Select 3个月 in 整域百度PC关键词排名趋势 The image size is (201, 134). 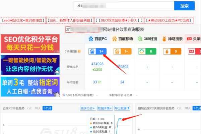point(197,108)
